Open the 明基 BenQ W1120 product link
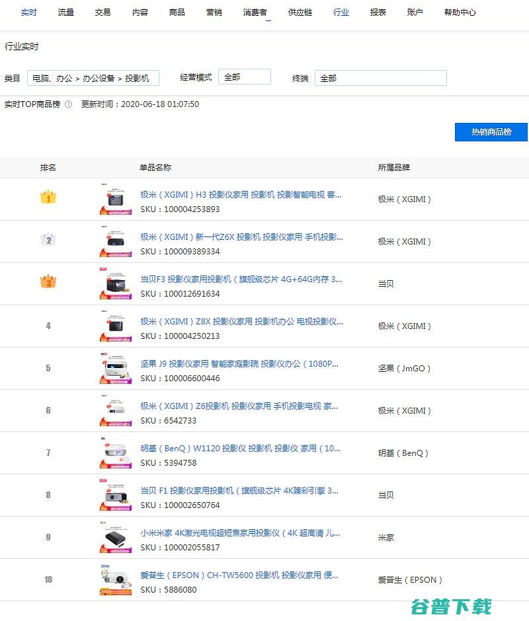 [240, 449]
